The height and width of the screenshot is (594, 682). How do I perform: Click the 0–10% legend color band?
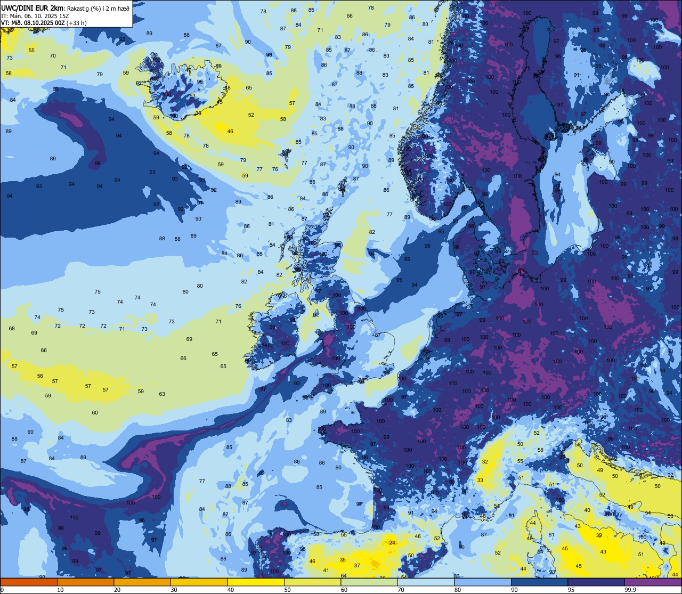point(29,582)
